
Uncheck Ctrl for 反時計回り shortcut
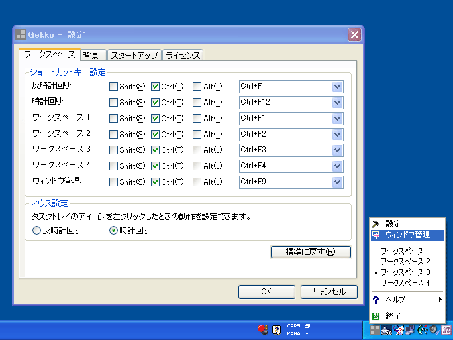point(155,86)
